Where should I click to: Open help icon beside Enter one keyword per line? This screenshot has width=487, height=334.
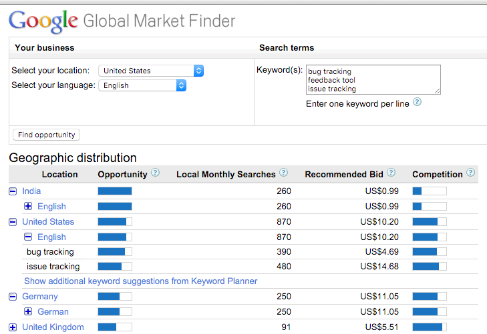(x=417, y=102)
